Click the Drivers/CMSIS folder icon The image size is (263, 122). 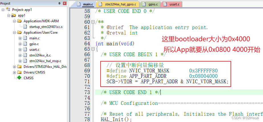point(19,72)
